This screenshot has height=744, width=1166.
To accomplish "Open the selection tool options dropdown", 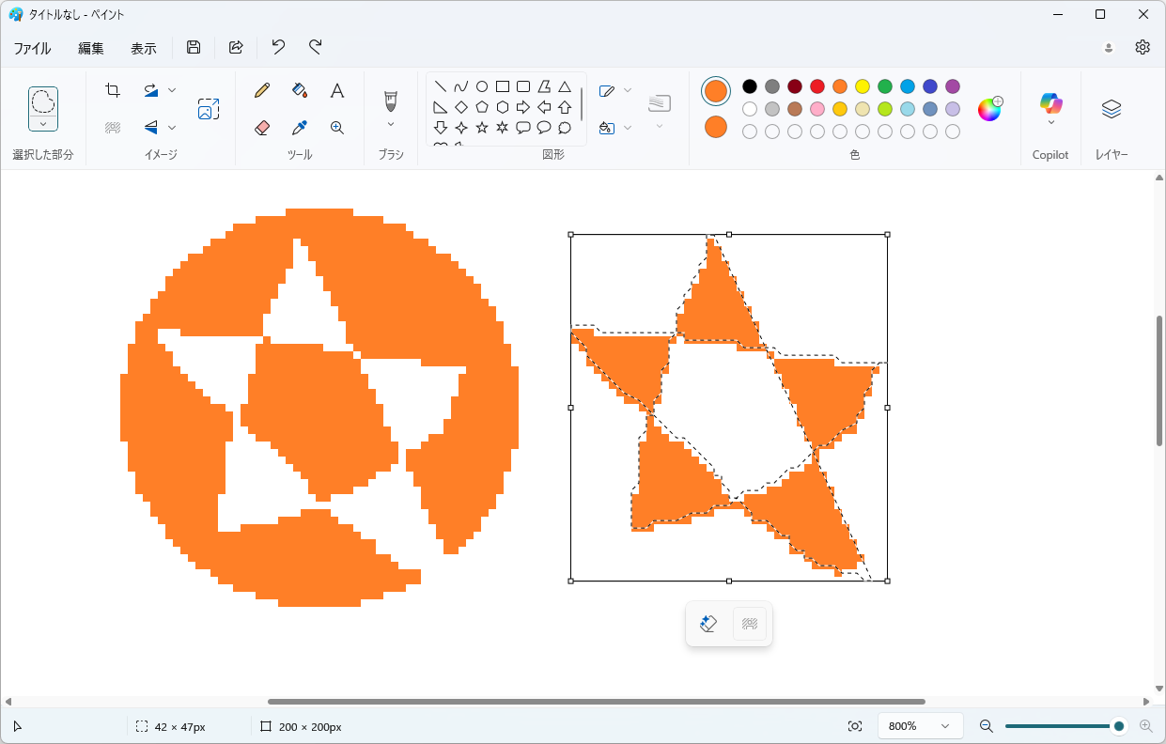I will click(x=43, y=123).
